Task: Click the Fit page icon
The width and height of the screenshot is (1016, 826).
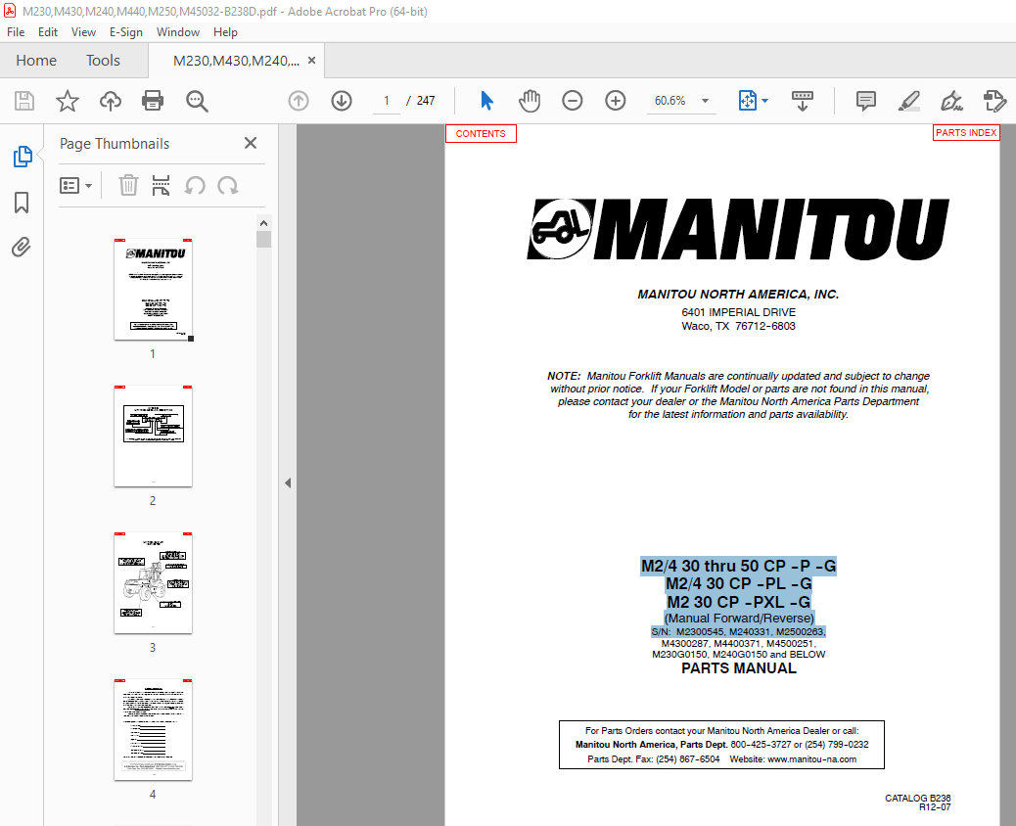Action: (747, 101)
